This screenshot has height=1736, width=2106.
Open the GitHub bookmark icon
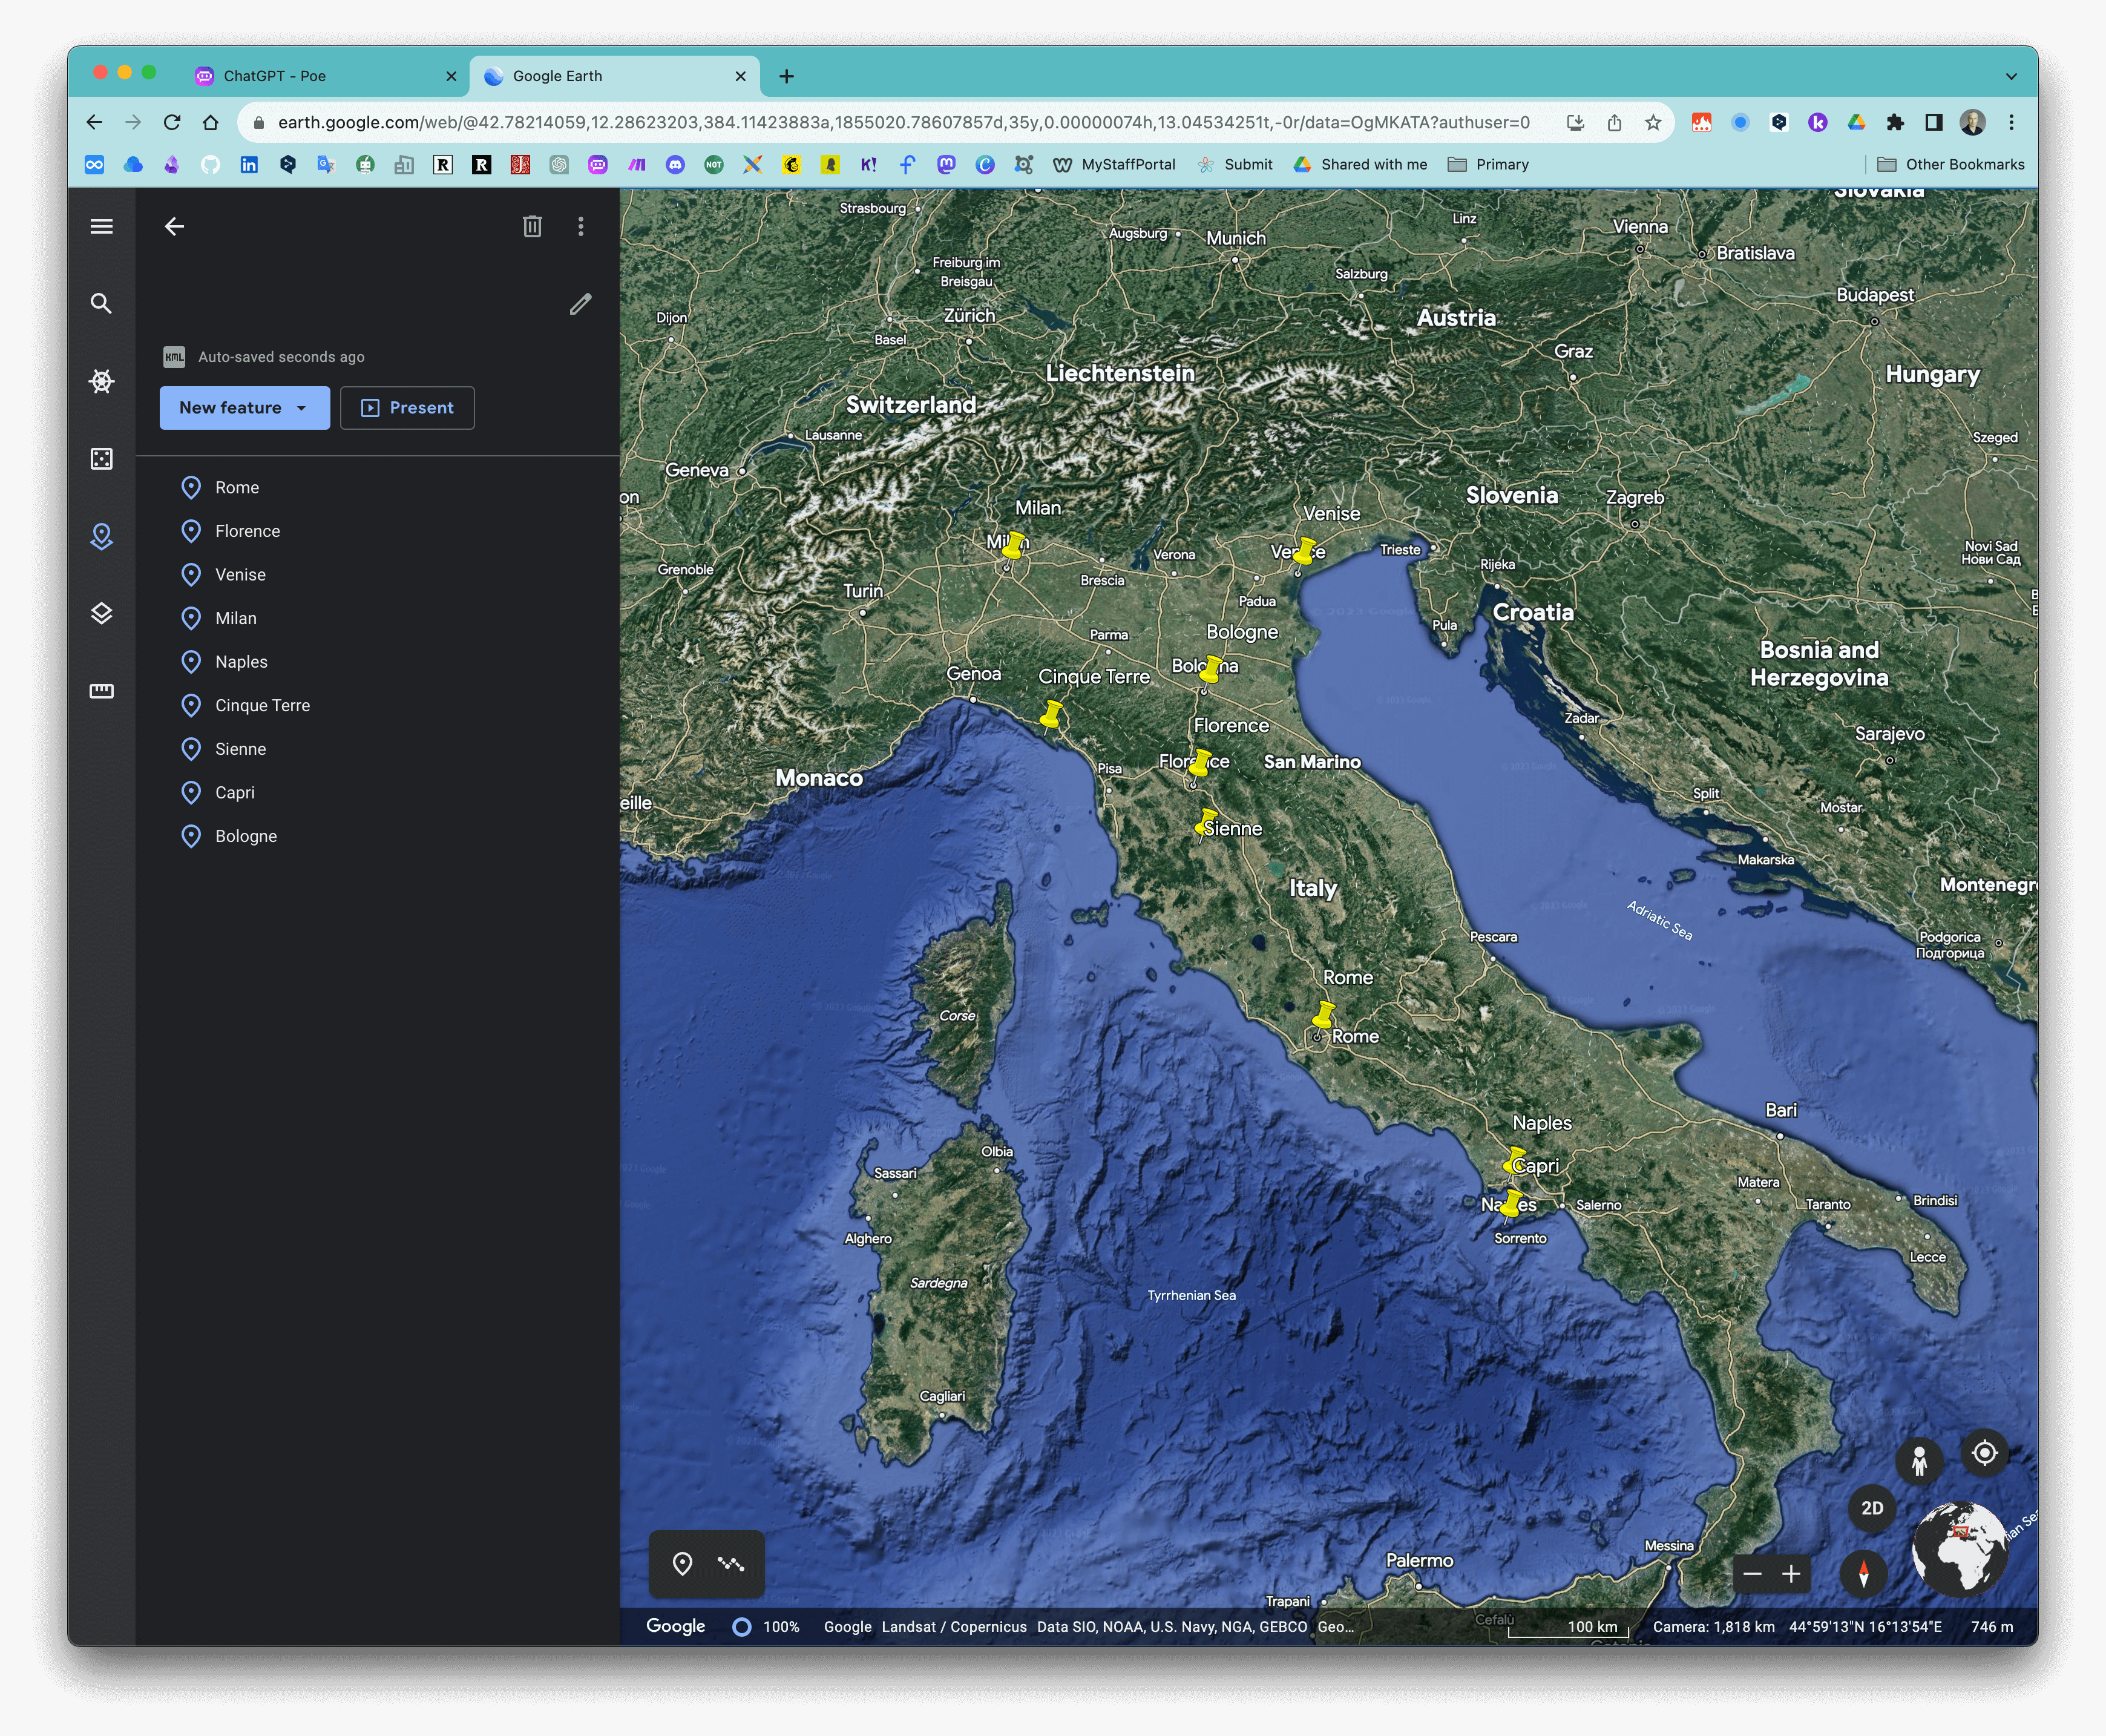click(x=210, y=165)
